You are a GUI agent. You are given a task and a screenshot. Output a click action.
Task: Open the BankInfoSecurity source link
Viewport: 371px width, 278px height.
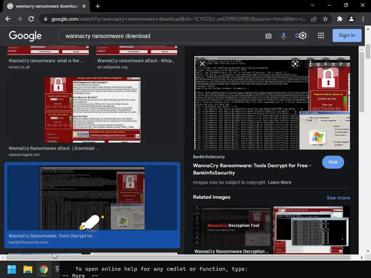click(x=209, y=157)
